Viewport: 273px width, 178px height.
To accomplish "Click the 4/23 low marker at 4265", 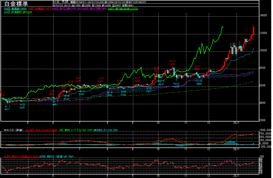I will coord(22,106).
